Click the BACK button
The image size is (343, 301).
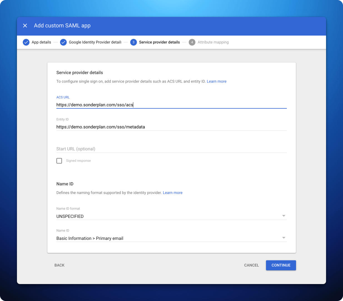(59, 265)
